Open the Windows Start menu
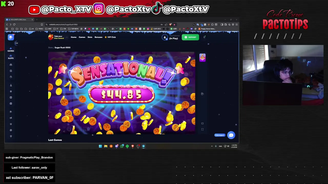The image size is (328, 184). (100, 146)
